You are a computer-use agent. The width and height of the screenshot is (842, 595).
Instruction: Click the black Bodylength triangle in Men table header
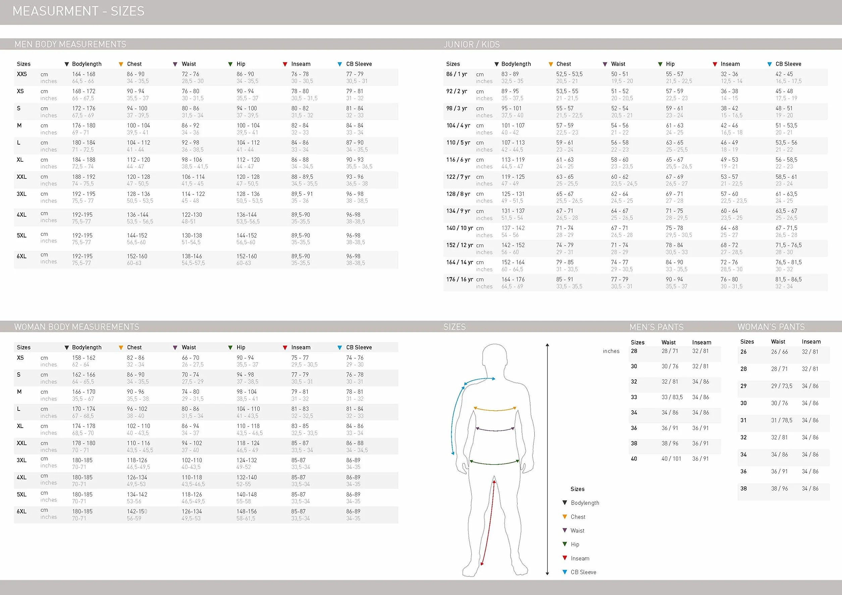pos(67,64)
